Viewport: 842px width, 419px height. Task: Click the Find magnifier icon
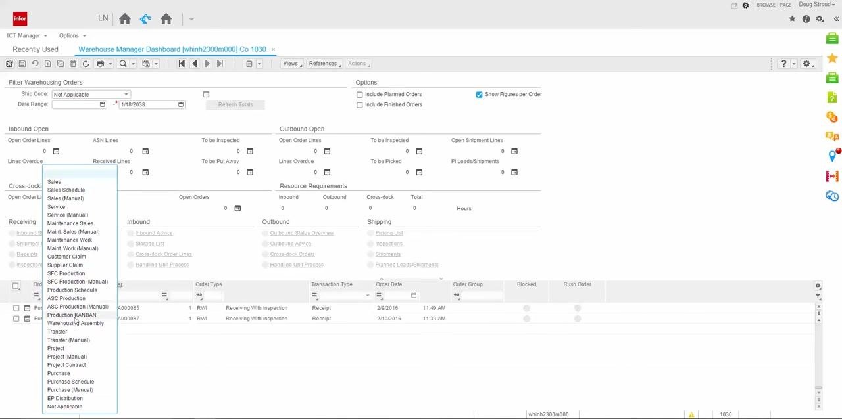pos(123,64)
